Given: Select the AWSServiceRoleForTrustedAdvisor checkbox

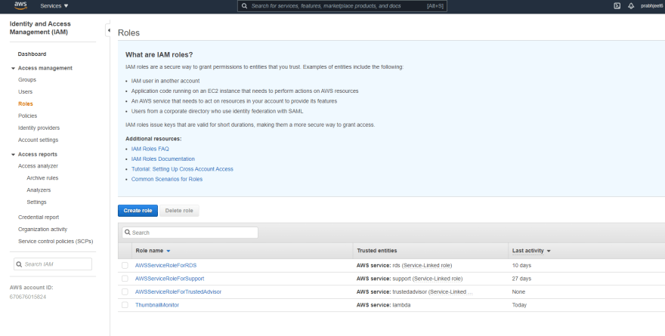Looking at the screenshot, I should coord(125,291).
